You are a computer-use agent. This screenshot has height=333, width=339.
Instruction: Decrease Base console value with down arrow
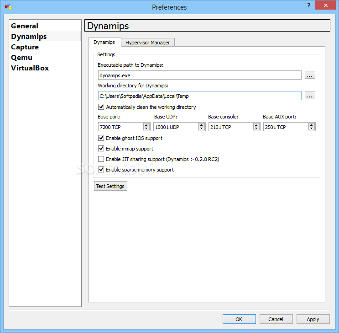coord(256,129)
